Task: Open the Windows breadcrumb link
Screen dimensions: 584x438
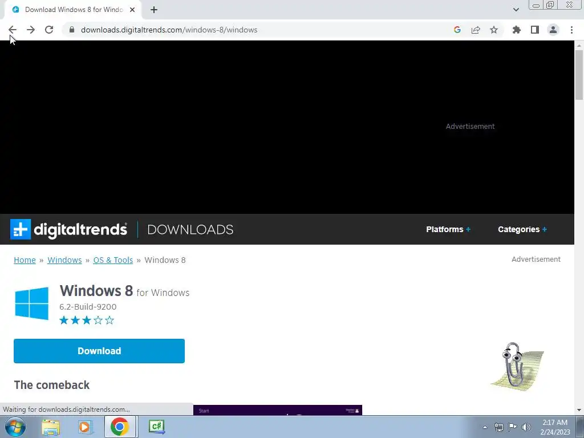Action: click(x=64, y=260)
